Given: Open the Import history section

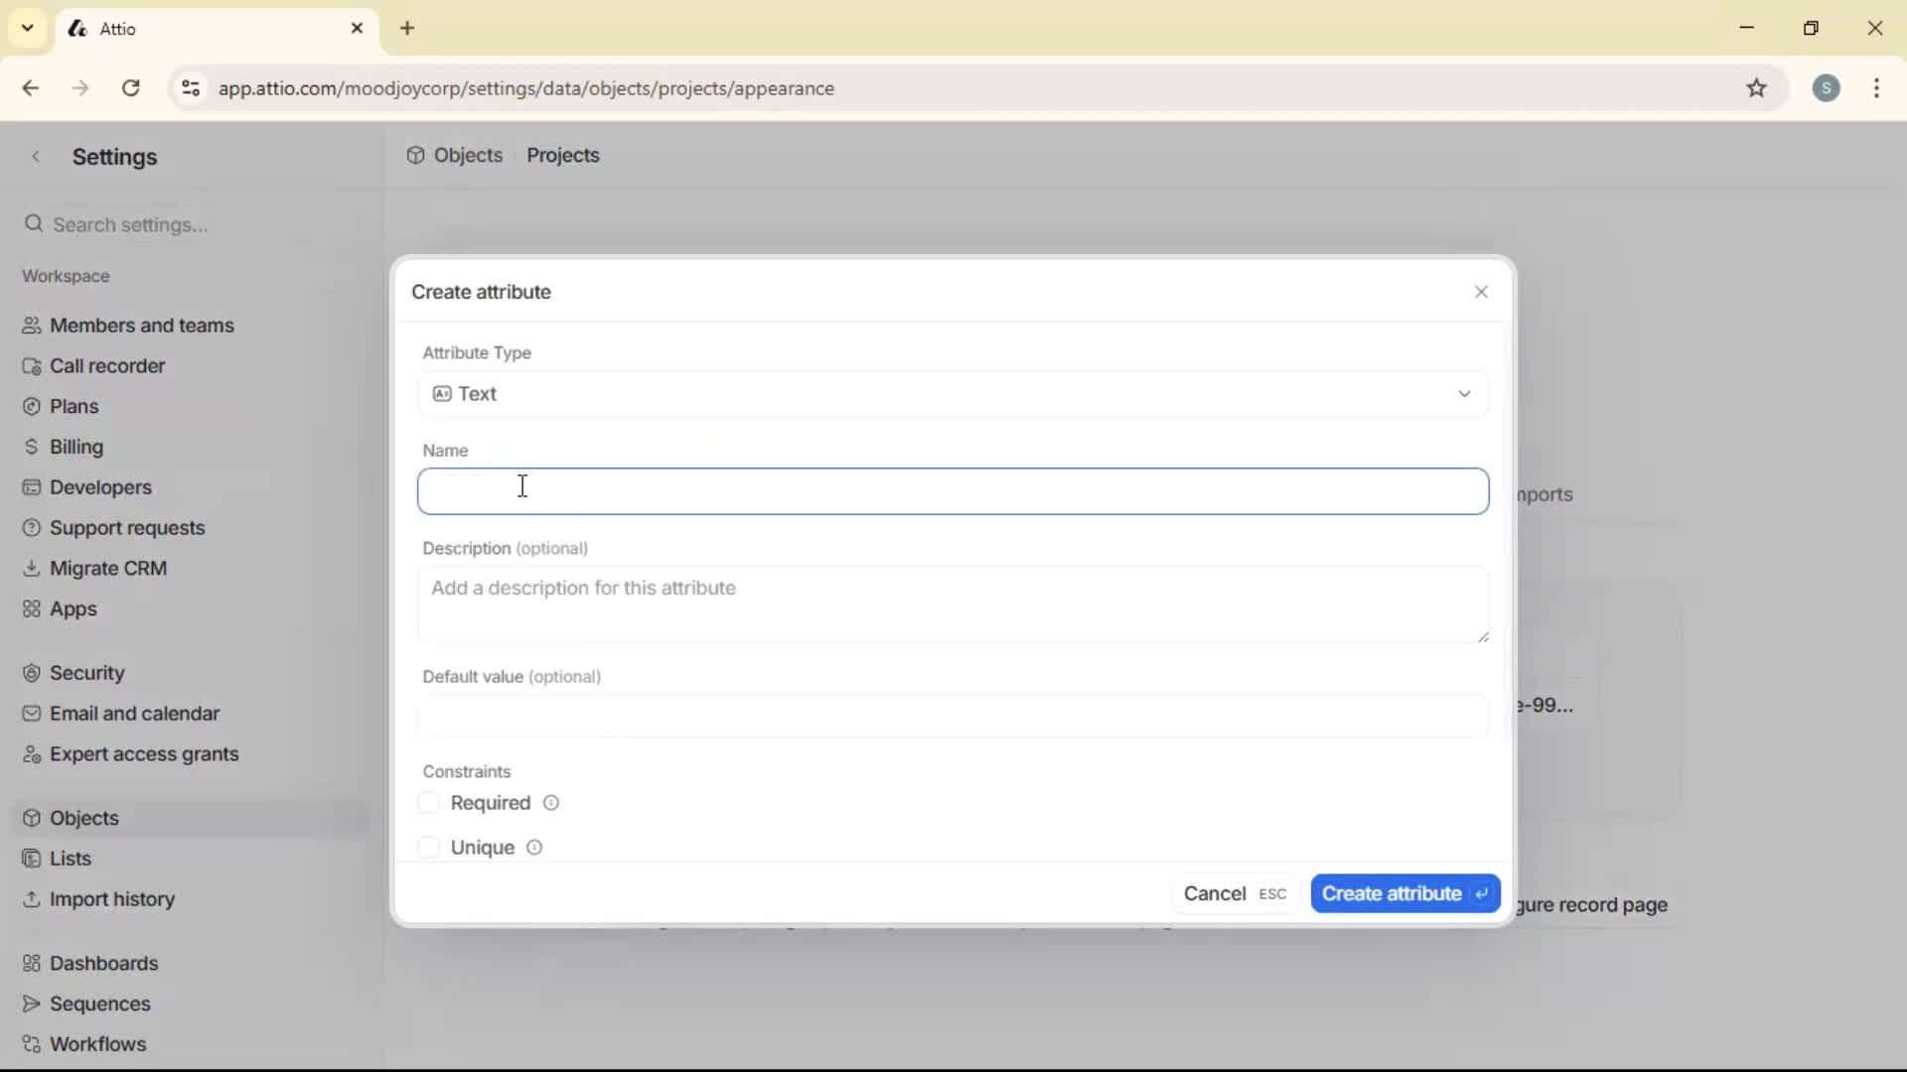Looking at the screenshot, I should (x=111, y=899).
